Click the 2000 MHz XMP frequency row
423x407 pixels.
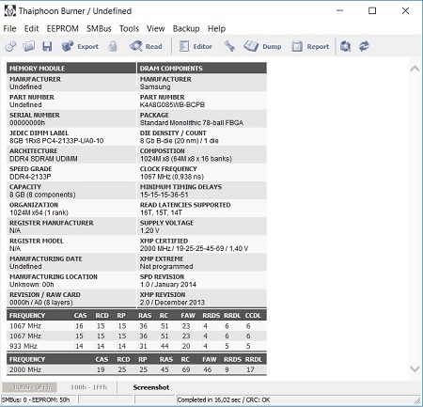coord(136,369)
